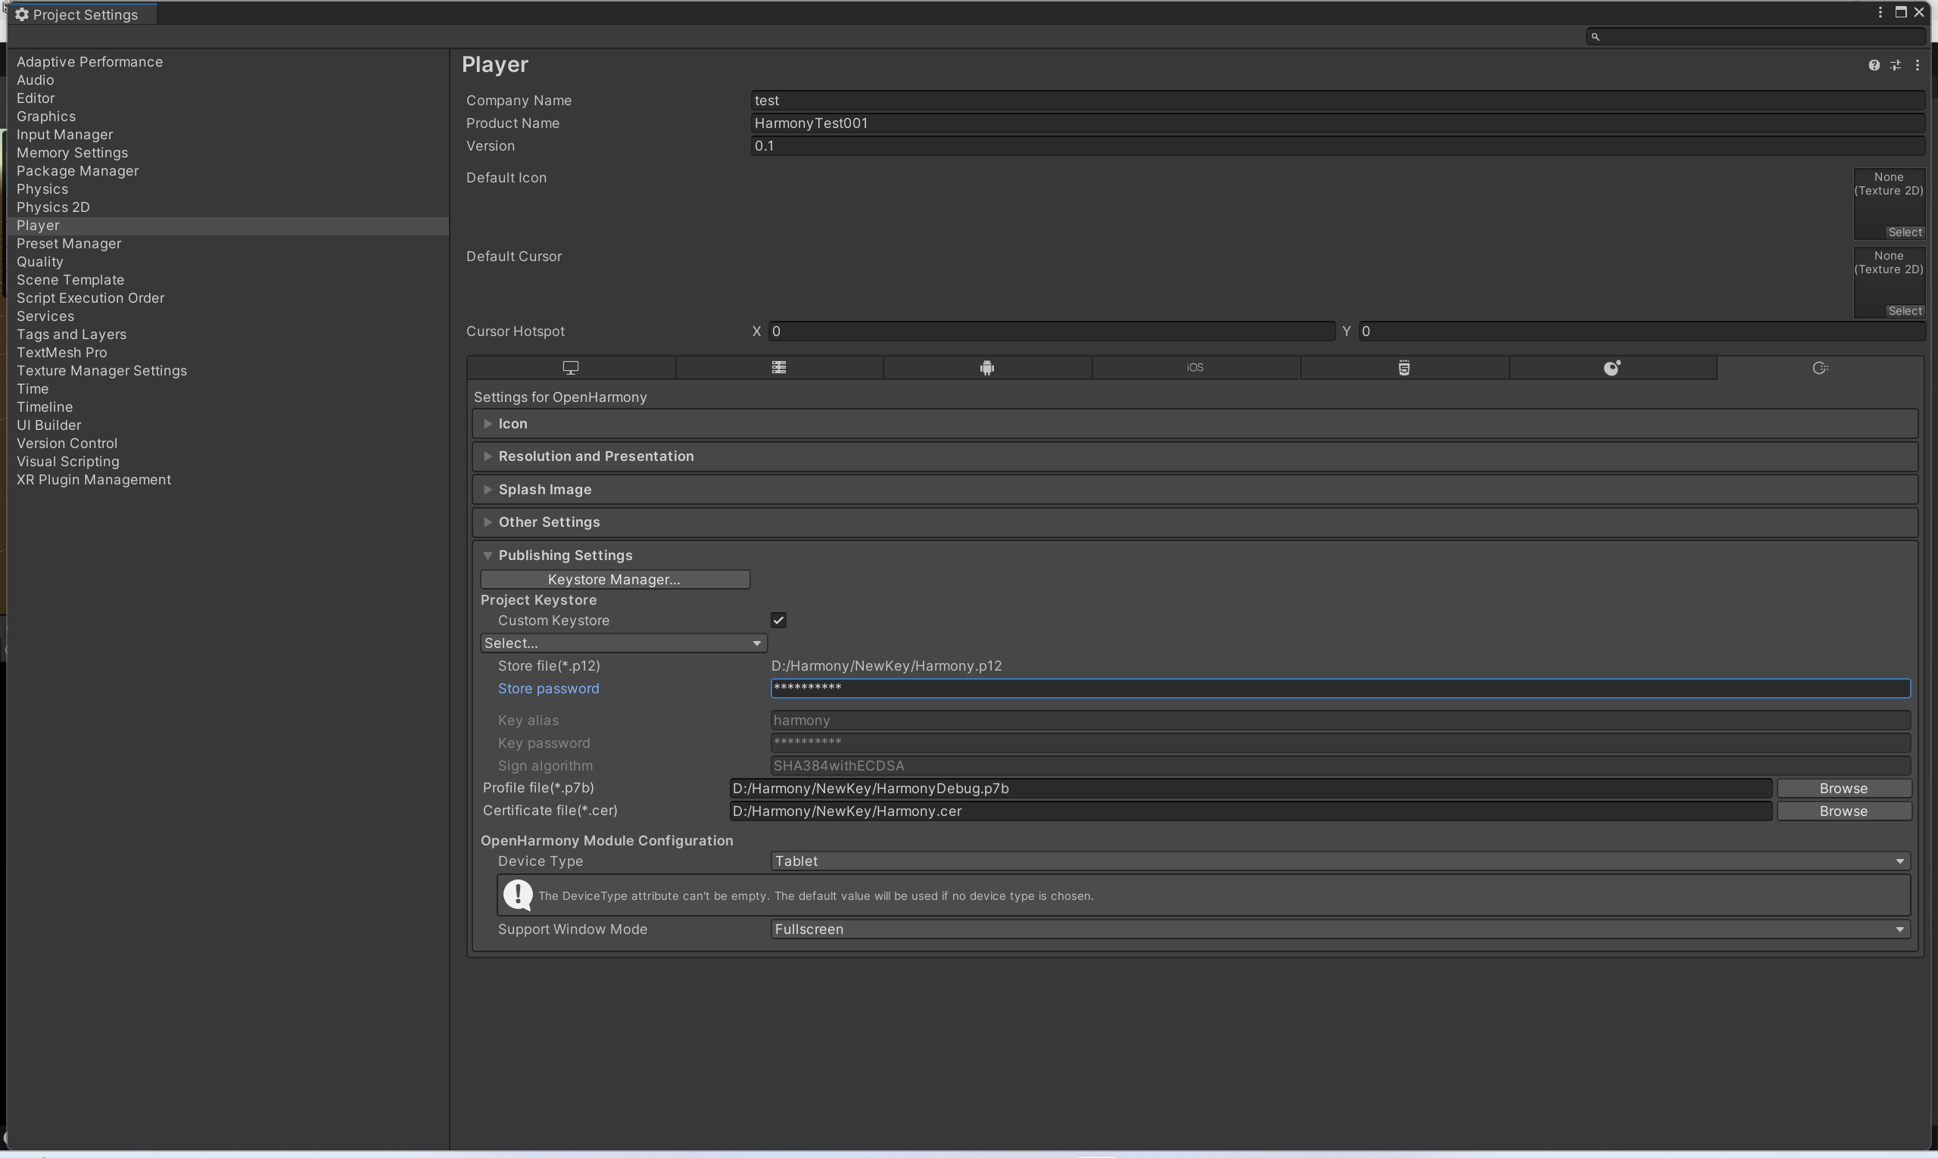Select the standalone desktop platform tab

(x=571, y=368)
